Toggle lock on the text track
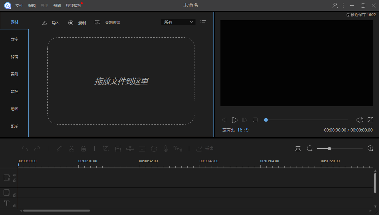This screenshot has height=215, width=379. pyautogui.click(x=14, y=206)
